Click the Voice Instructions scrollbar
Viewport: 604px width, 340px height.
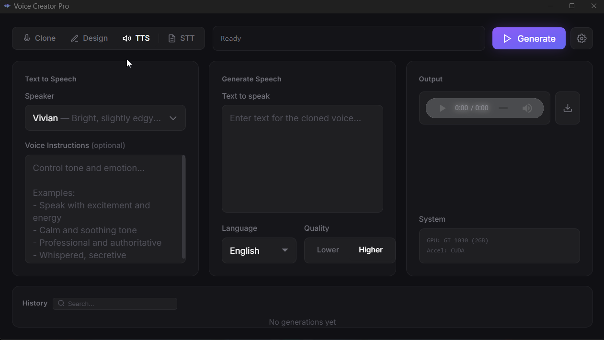(x=183, y=207)
